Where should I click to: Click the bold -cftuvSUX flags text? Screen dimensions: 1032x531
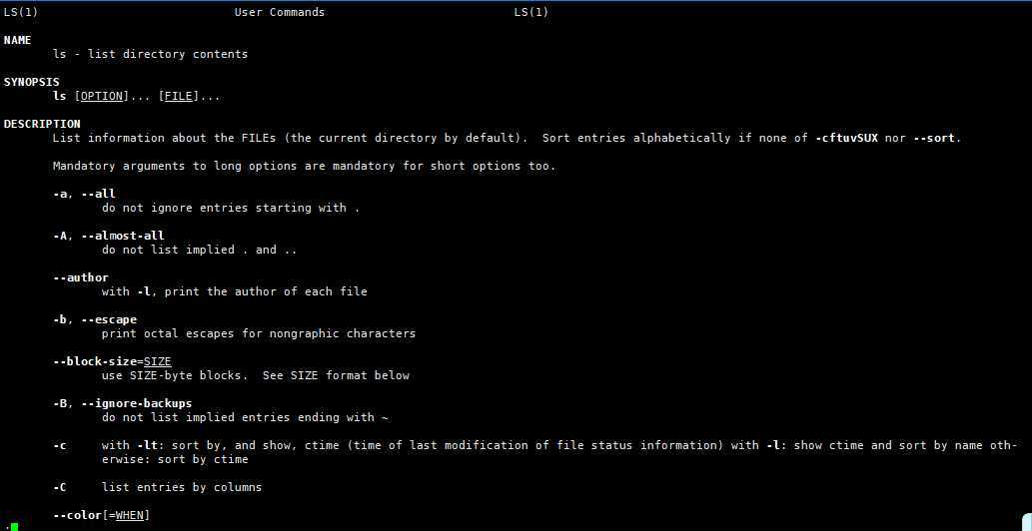(x=846, y=138)
